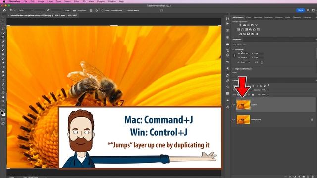Select the Gradient tool

click(x=3, y=67)
